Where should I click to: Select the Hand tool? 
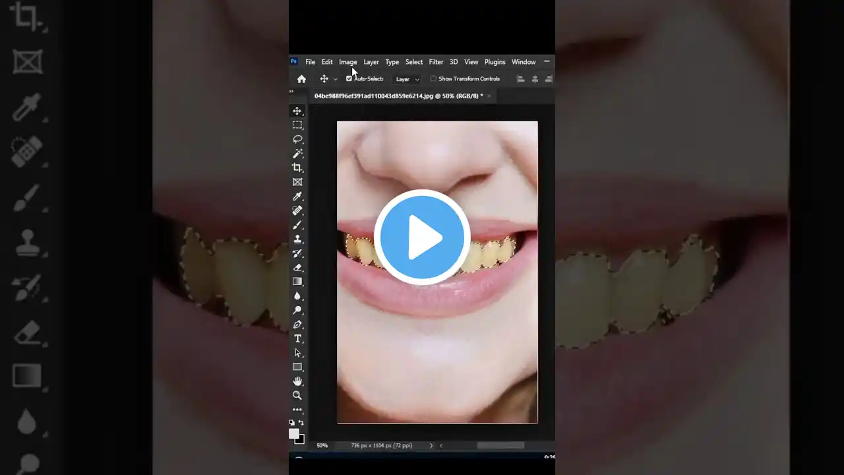pos(297,381)
